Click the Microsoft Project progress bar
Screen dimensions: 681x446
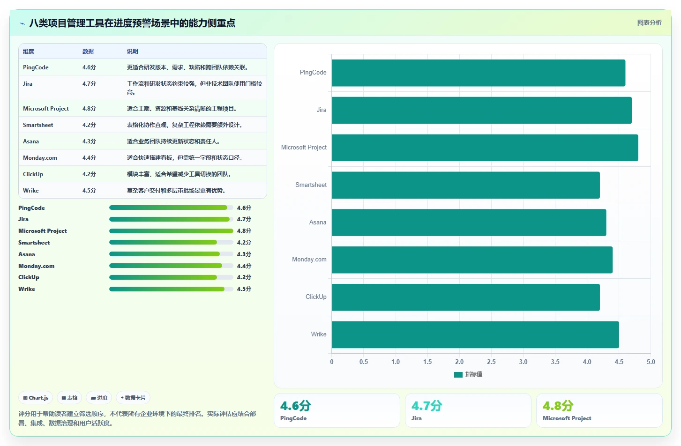tap(171, 231)
